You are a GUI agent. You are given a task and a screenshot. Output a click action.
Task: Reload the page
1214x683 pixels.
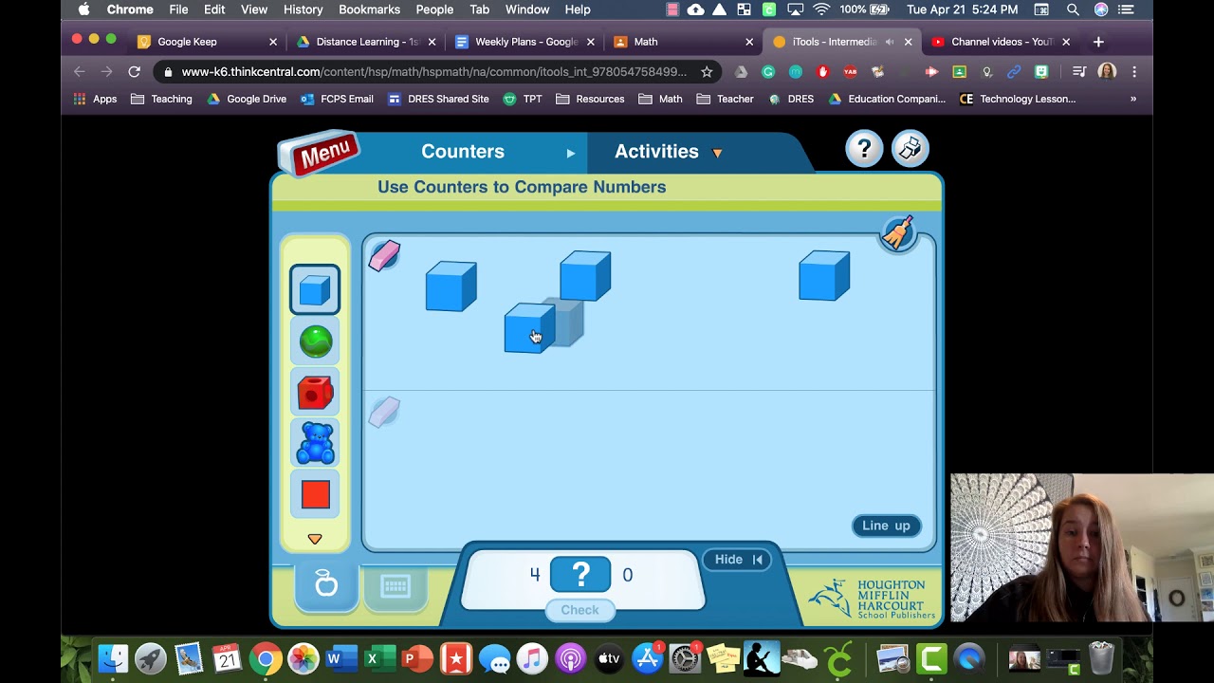[x=135, y=72]
